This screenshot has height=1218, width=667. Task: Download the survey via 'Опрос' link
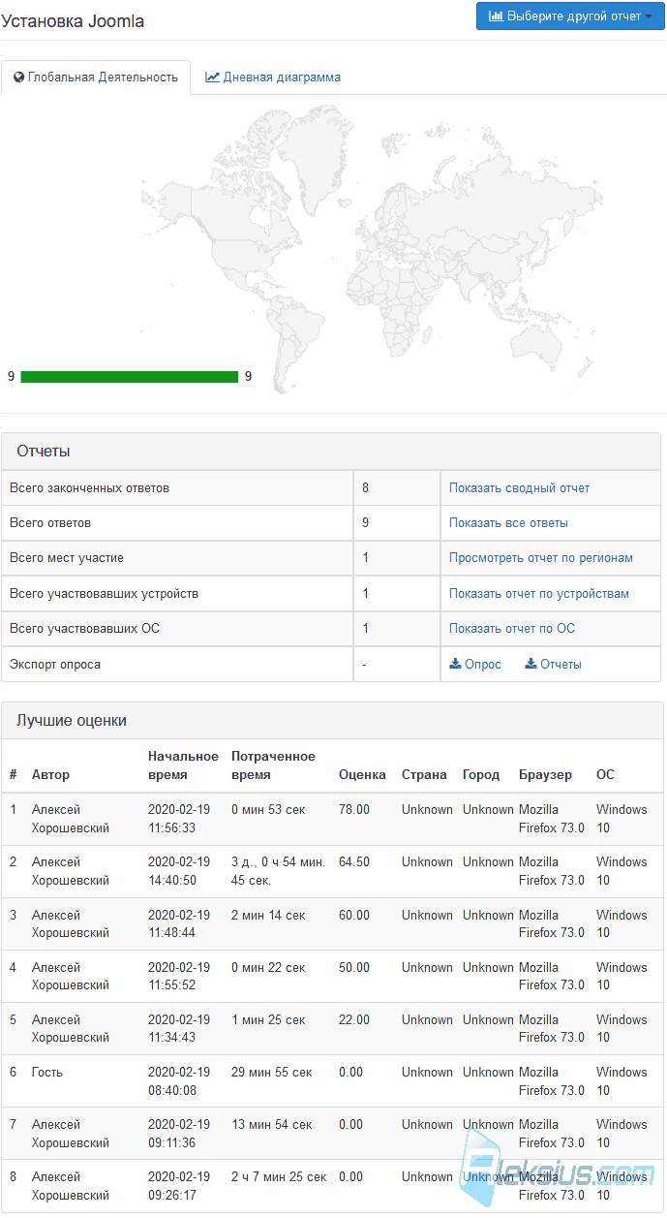tap(475, 664)
